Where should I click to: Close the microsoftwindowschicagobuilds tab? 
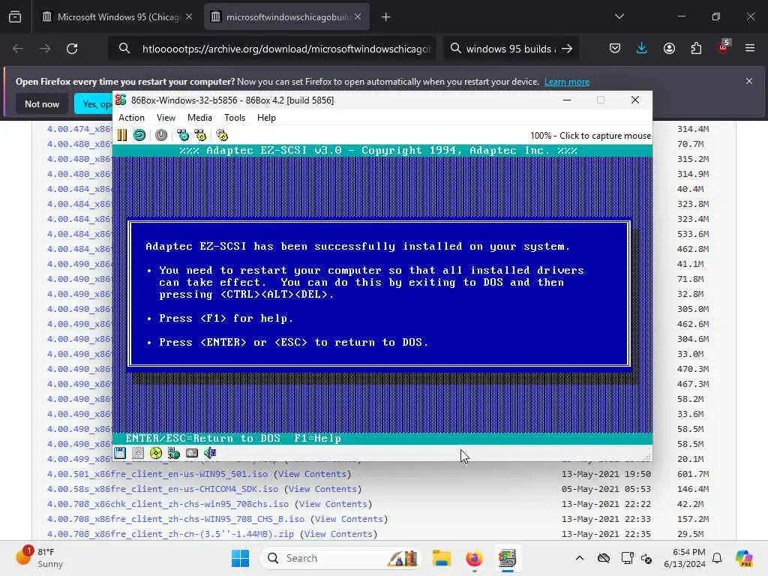pos(358,16)
